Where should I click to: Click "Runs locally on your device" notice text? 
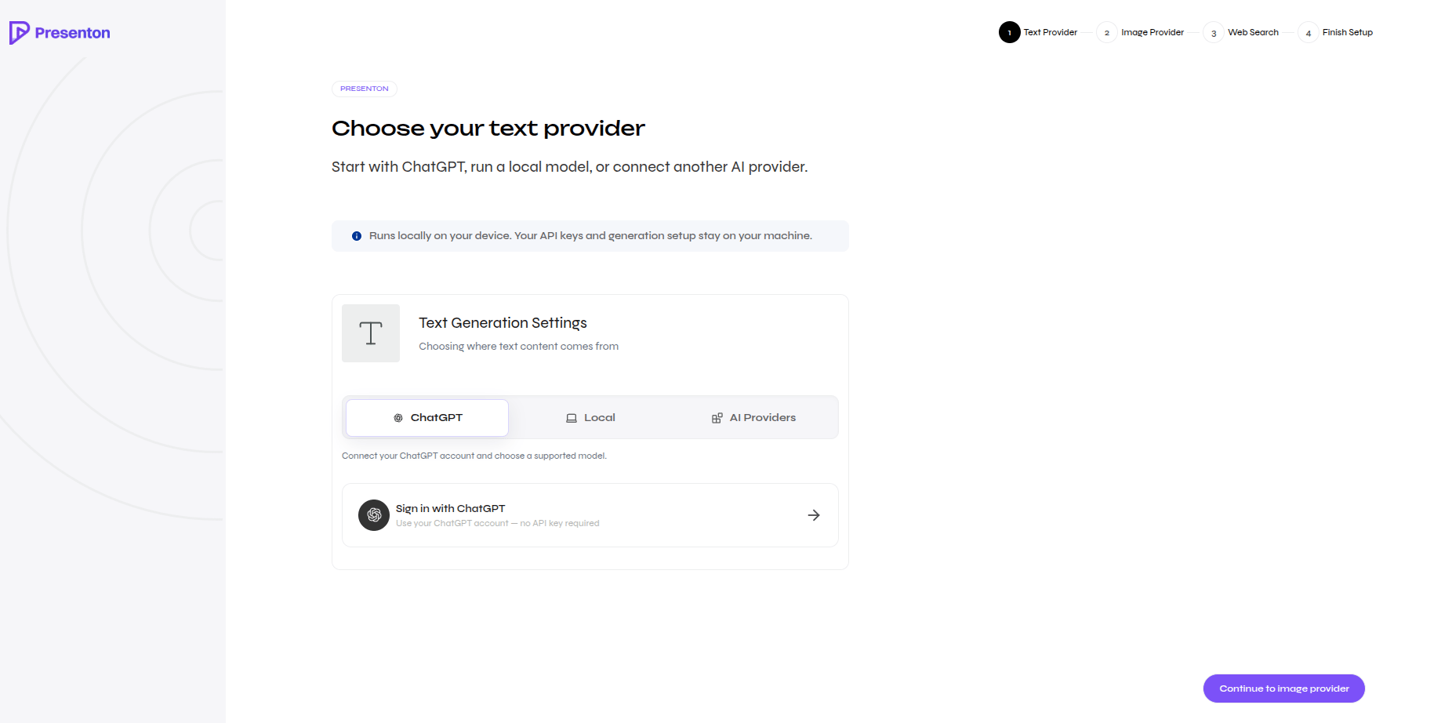[x=590, y=236]
